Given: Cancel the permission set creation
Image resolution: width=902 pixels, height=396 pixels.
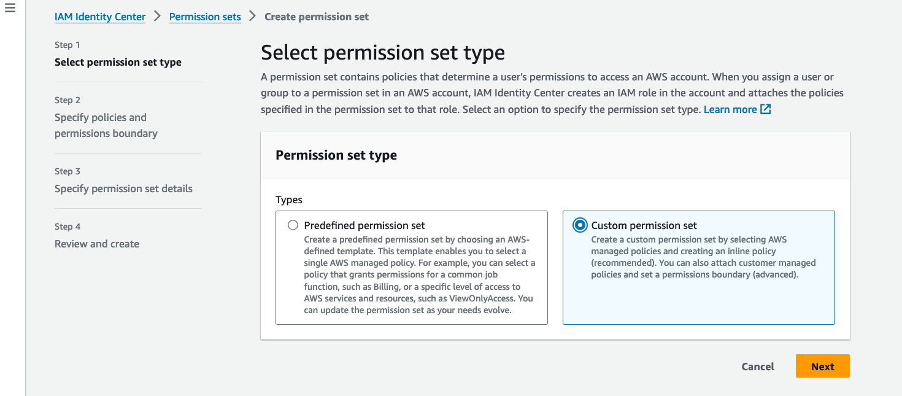Looking at the screenshot, I should (758, 367).
